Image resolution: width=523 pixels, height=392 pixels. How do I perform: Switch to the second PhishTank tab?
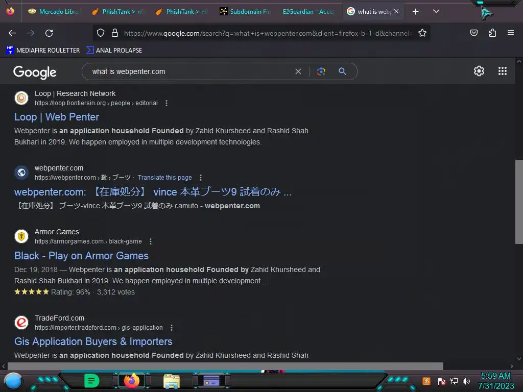(181, 12)
